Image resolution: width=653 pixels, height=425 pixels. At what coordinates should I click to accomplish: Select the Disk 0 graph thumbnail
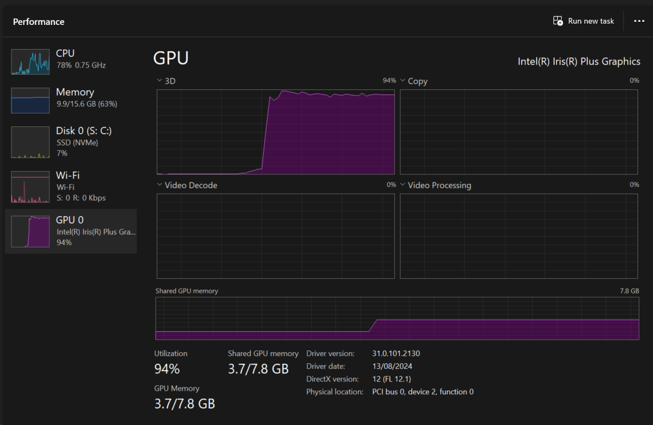pyautogui.click(x=30, y=142)
